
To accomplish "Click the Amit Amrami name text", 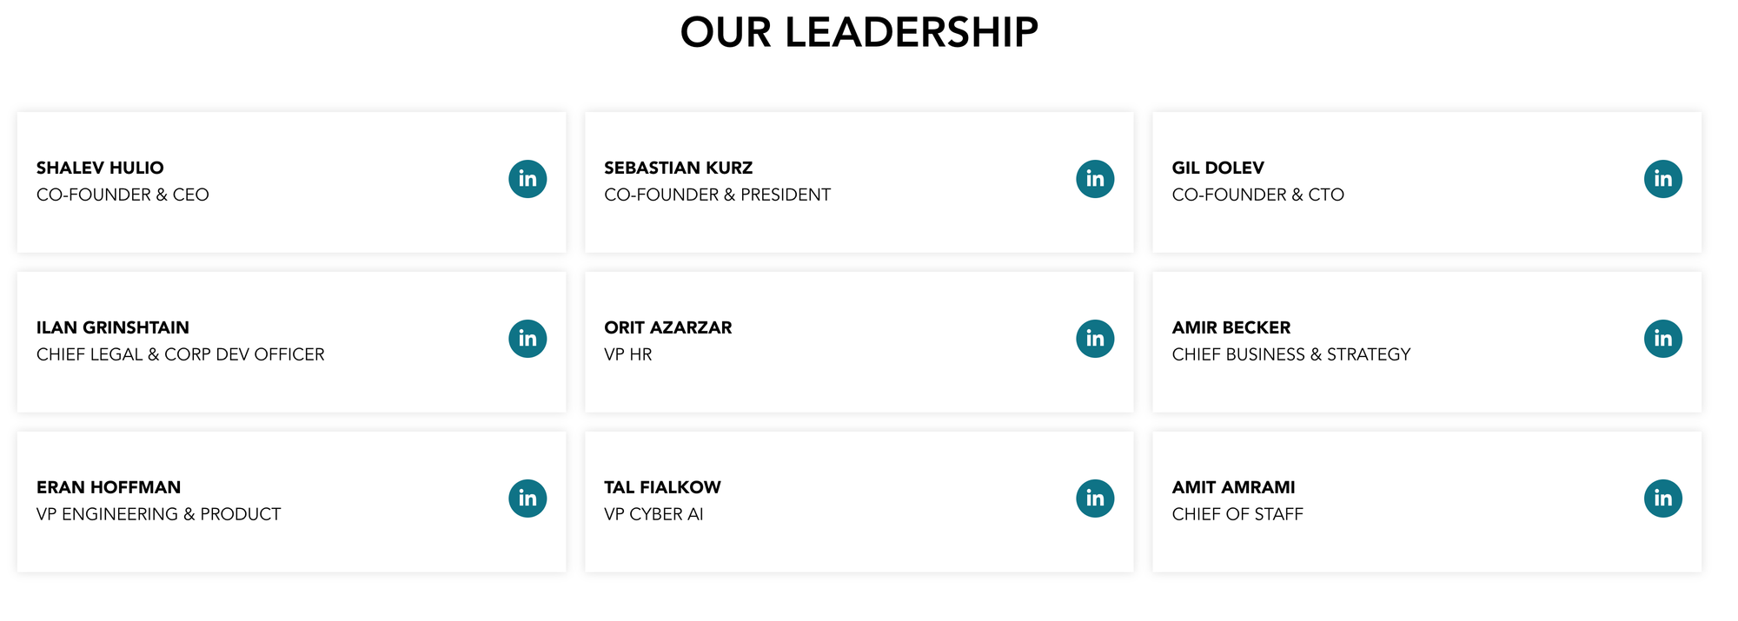I will click(x=1233, y=487).
